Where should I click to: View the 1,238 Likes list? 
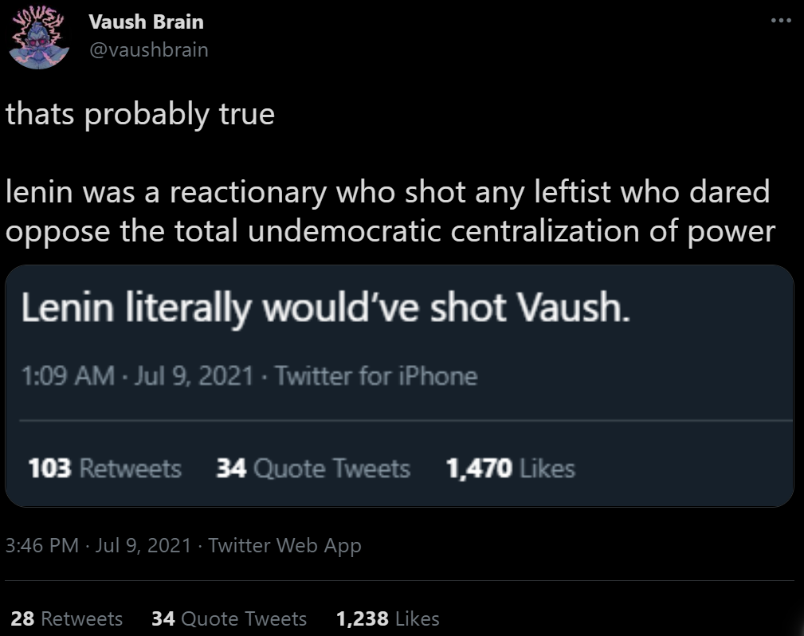pyautogui.click(x=387, y=618)
